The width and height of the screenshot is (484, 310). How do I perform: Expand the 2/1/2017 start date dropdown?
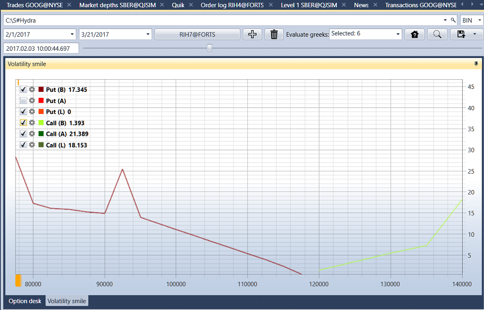tap(72, 34)
